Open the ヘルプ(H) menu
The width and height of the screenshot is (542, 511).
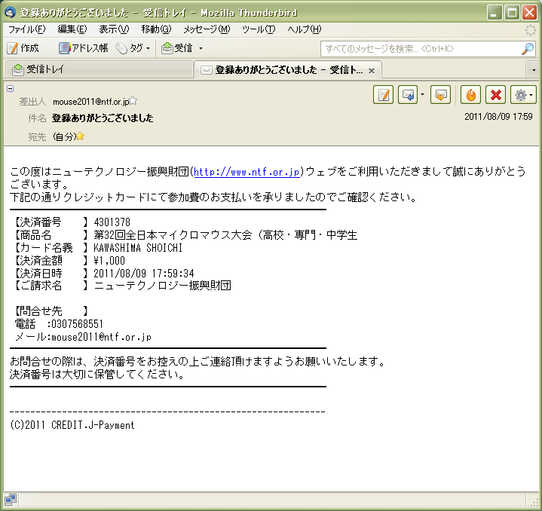tap(305, 29)
